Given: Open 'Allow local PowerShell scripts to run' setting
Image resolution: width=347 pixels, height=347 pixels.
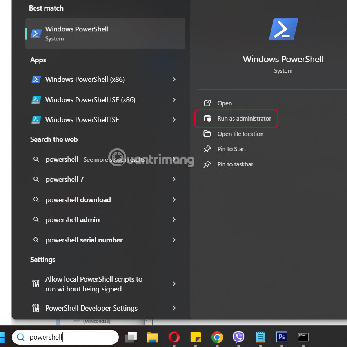Looking at the screenshot, I should (x=93, y=284).
